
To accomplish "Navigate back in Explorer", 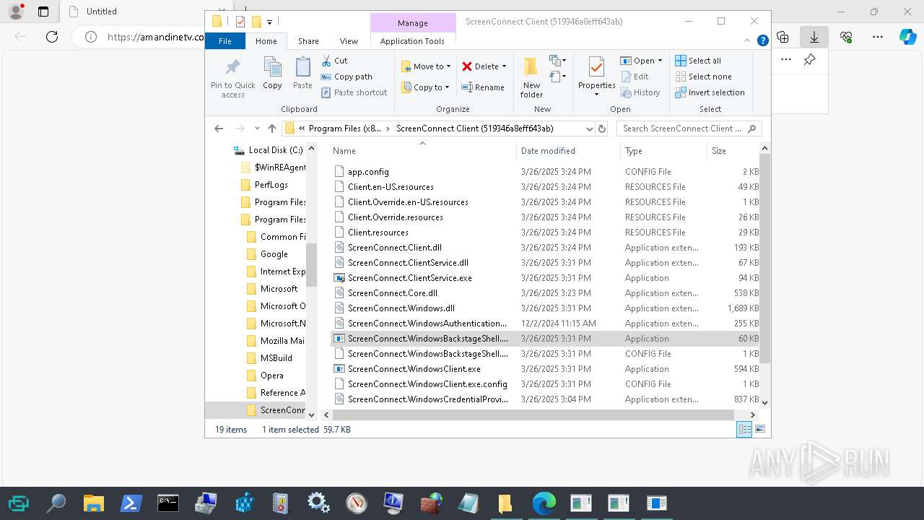I will tap(219, 129).
